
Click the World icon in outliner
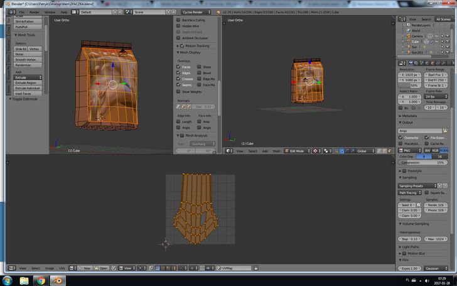[409, 30]
